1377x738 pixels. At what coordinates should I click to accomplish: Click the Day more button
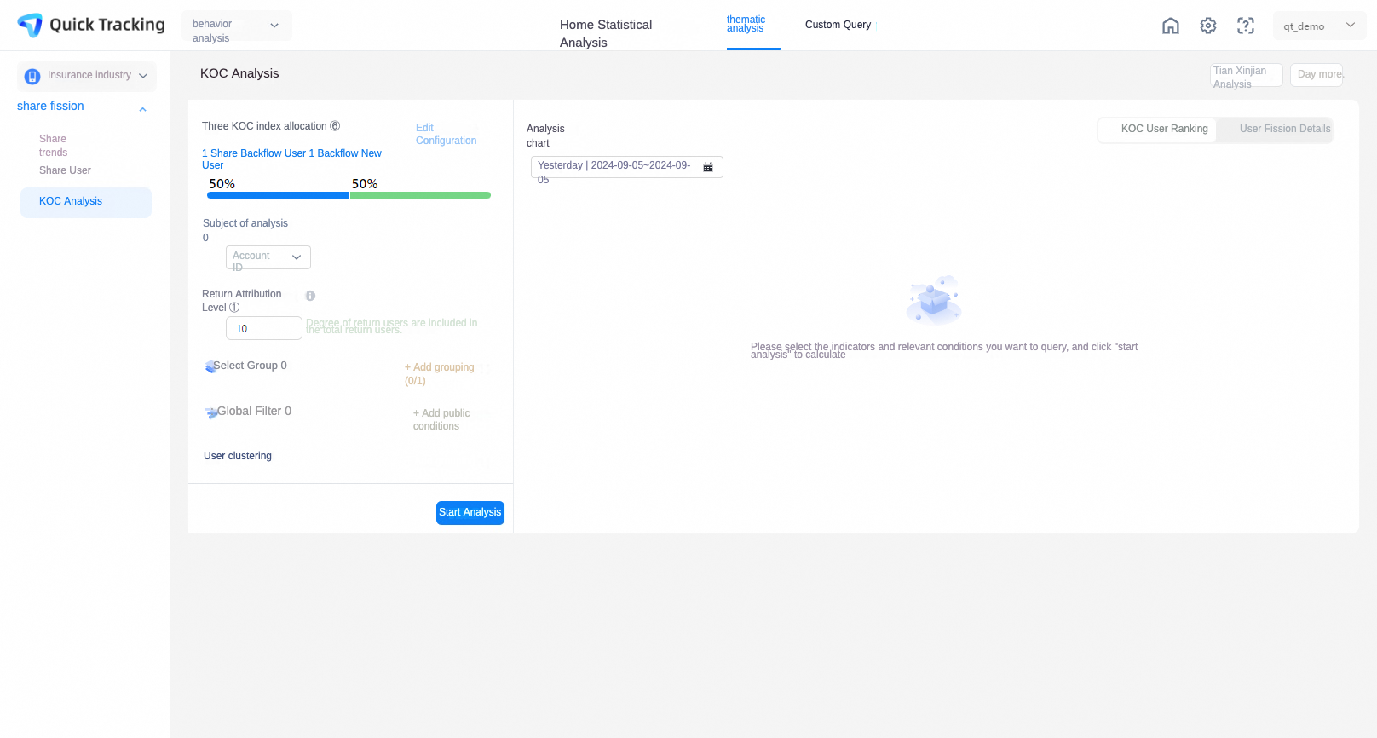pyautogui.click(x=1317, y=75)
